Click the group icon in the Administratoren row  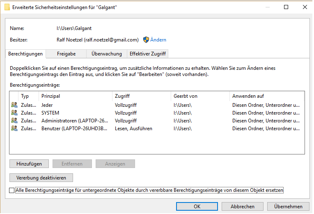click(x=14, y=120)
